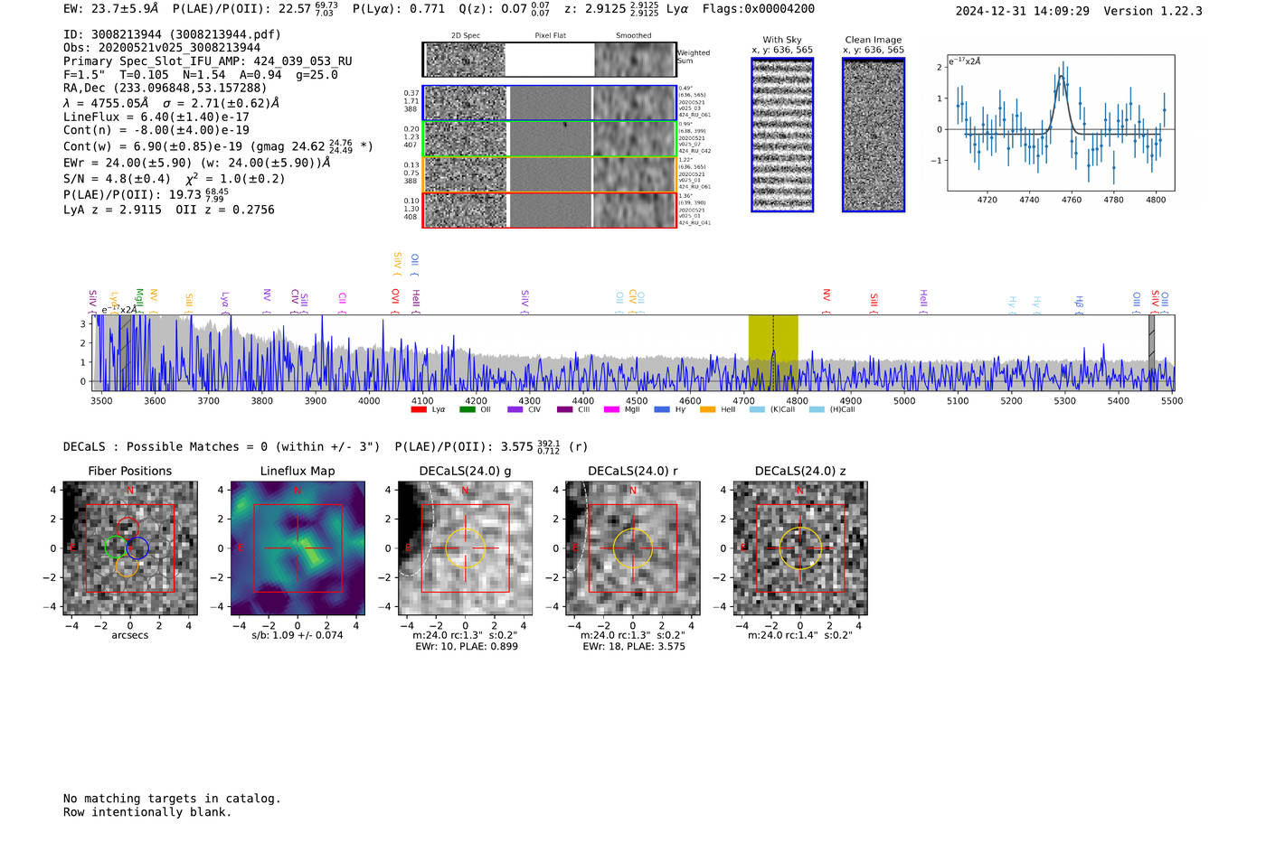Click the orange fiber circle in Fiber Positions
This screenshot has height=861, width=1266.
[127, 566]
